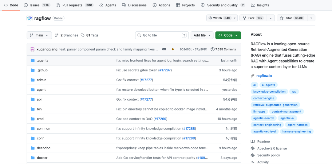This screenshot has width=332, height=164.
Task: Select the agentic-search topic tag
Action: [x=264, y=118]
